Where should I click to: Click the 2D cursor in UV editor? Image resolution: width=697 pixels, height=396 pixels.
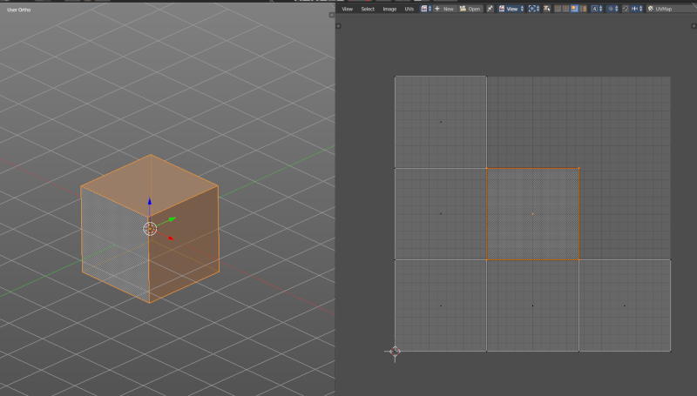click(395, 352)
